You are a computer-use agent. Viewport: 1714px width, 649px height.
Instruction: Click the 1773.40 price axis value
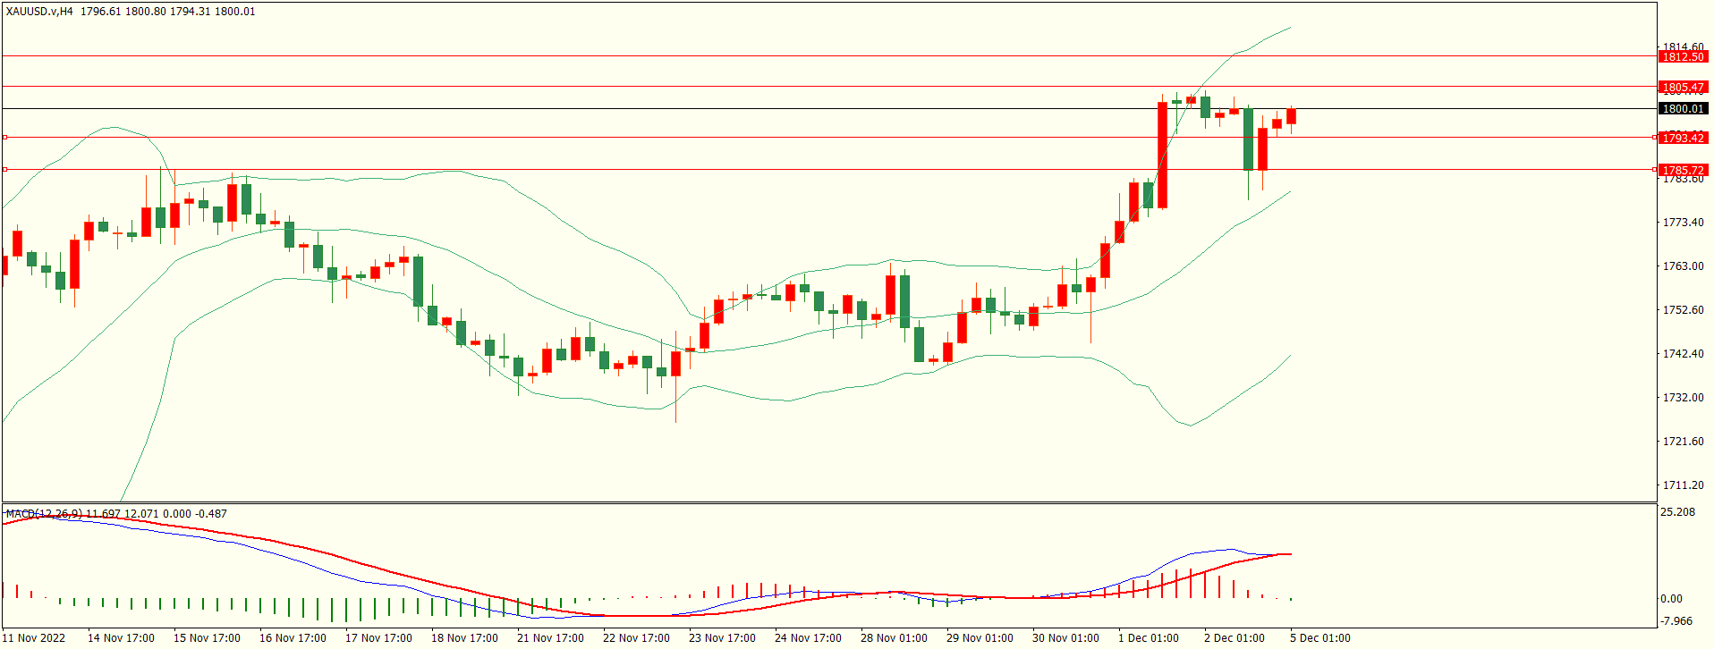(1683, 223)
